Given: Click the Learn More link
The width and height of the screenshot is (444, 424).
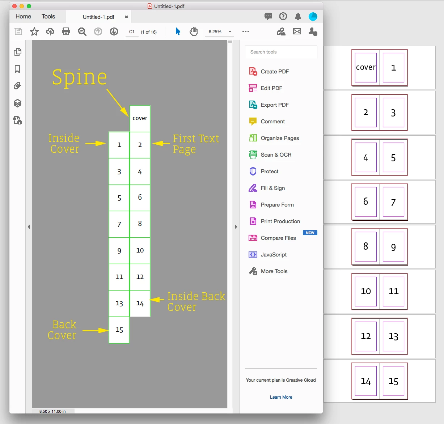Looking at the screenshot, I should tap(281, 397).
